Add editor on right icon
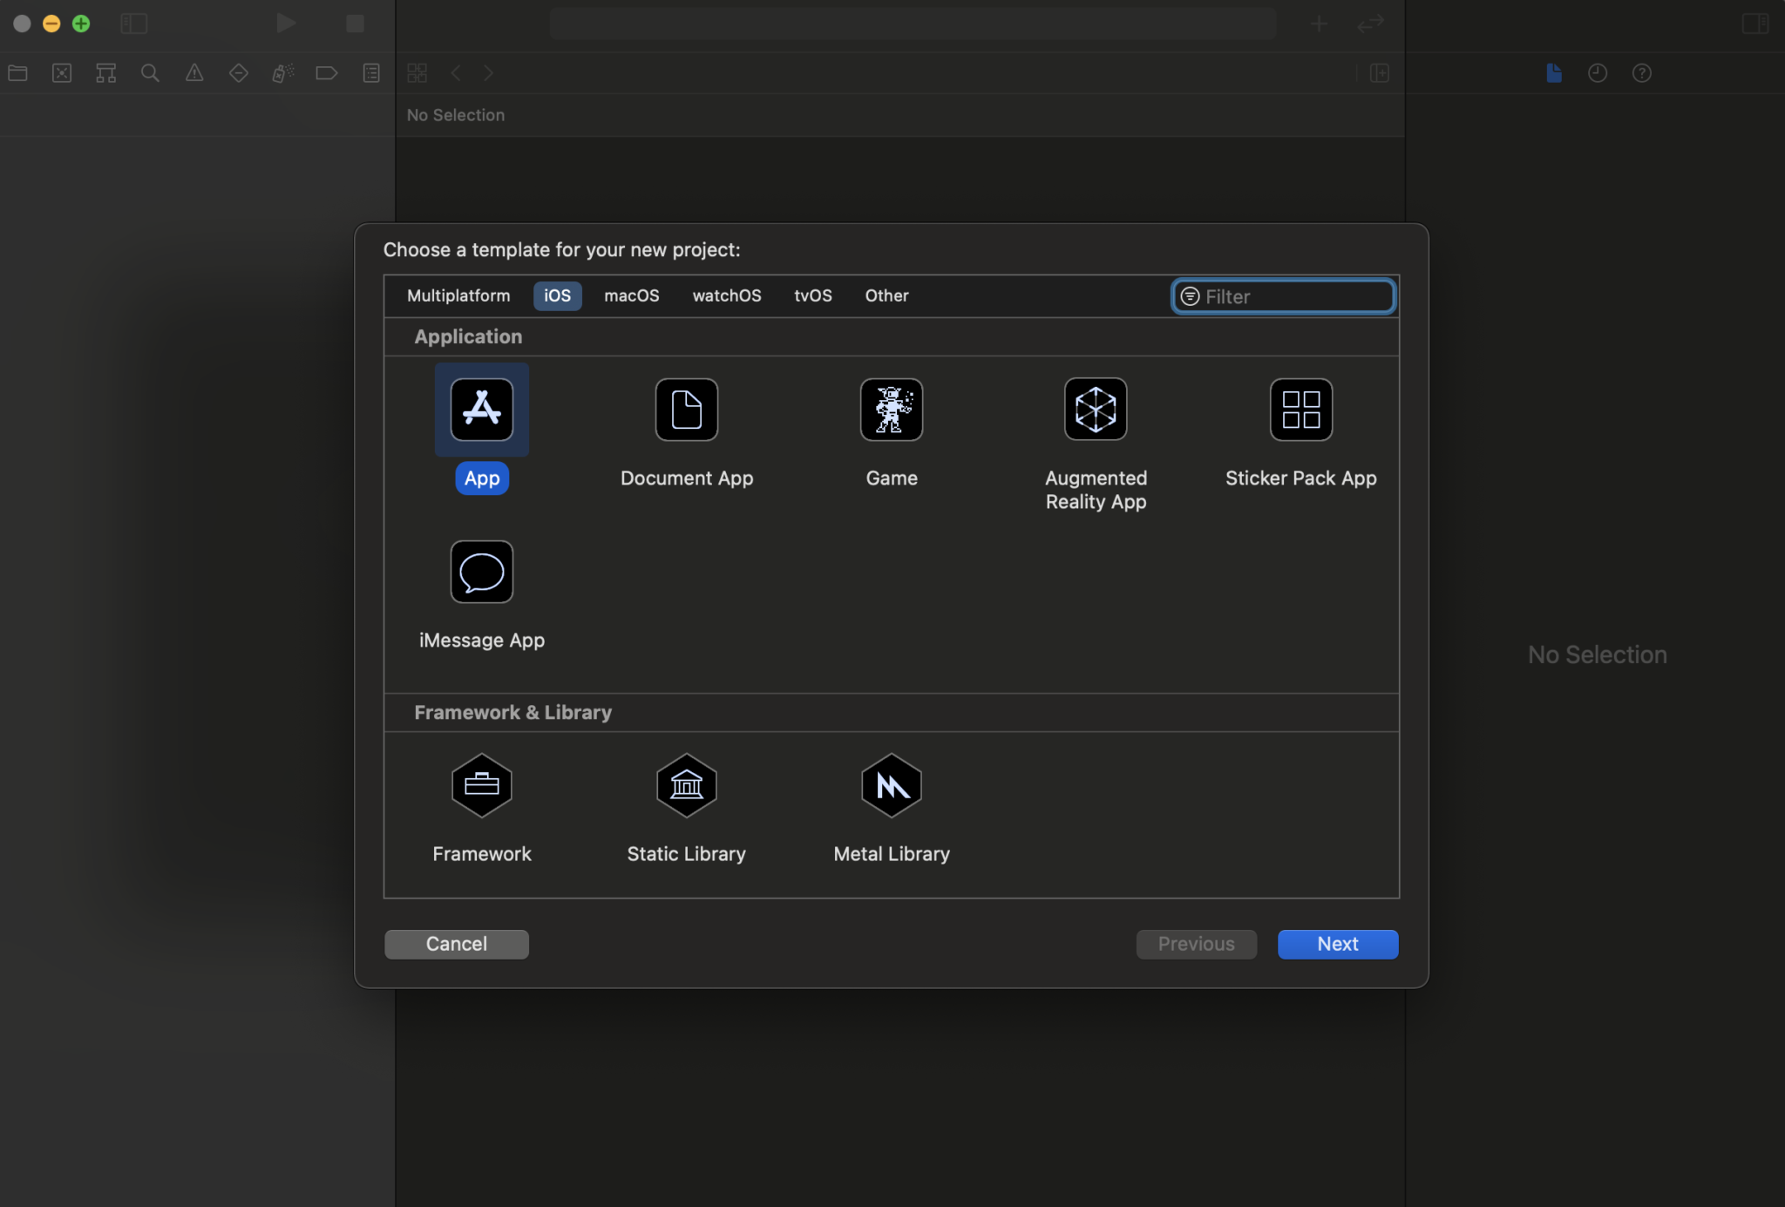The width and height of the screenshot is (1785, 1207). (1379, 73)
